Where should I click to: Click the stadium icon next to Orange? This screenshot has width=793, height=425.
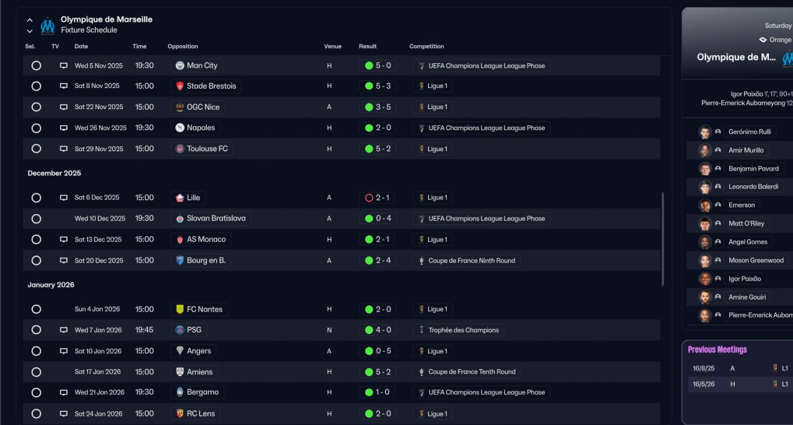pos(763,40)
